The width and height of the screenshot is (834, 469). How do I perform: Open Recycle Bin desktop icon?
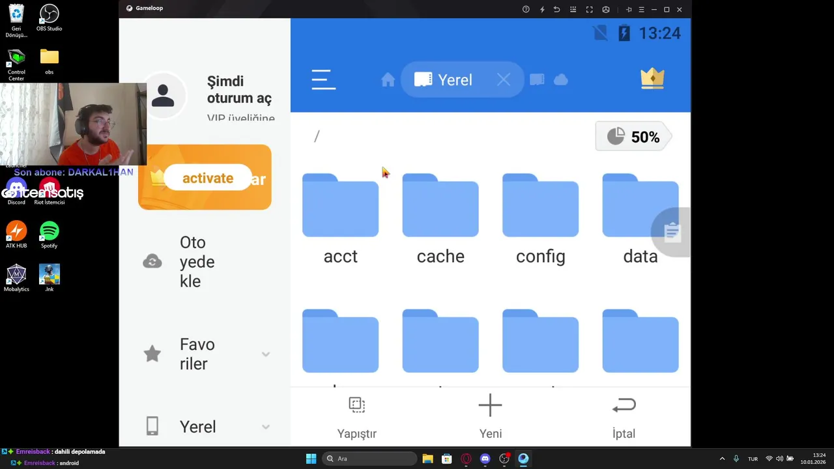click(x=16, y=21)
